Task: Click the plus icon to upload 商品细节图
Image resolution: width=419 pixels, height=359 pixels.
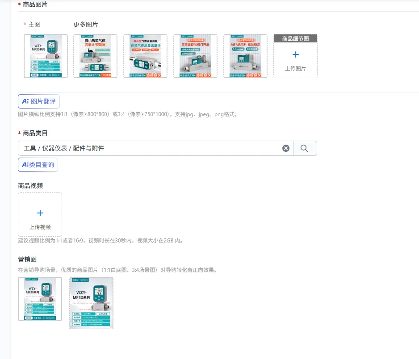Action: [296, 54]
